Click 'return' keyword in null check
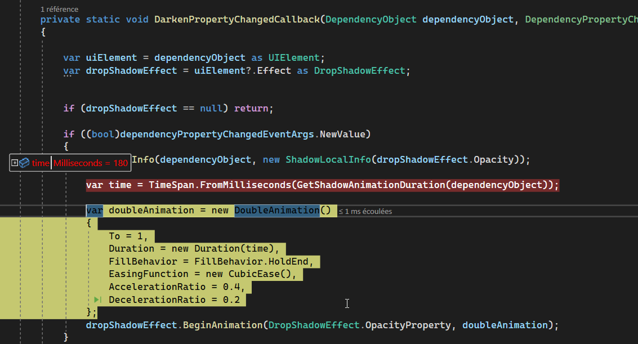This screenshot has height=344, width=638. 251,109
